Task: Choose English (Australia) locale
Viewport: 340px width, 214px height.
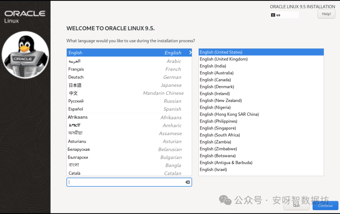Action: point(261,73)
